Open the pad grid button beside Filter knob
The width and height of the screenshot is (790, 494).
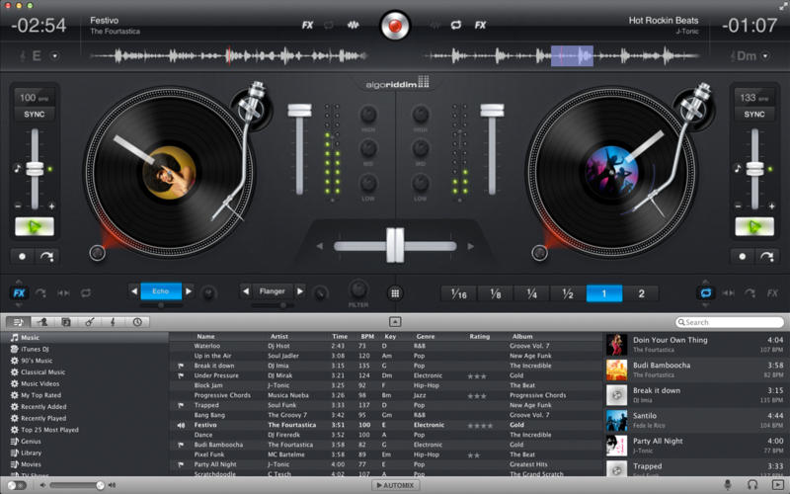point(395,293)
